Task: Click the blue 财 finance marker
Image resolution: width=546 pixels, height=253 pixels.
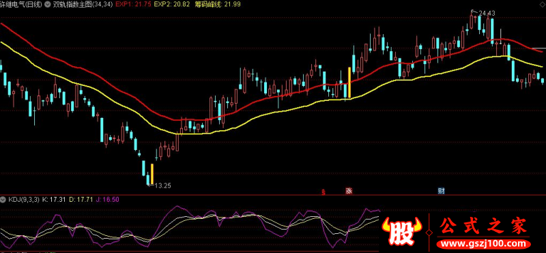Action: [x=441, y=191]
